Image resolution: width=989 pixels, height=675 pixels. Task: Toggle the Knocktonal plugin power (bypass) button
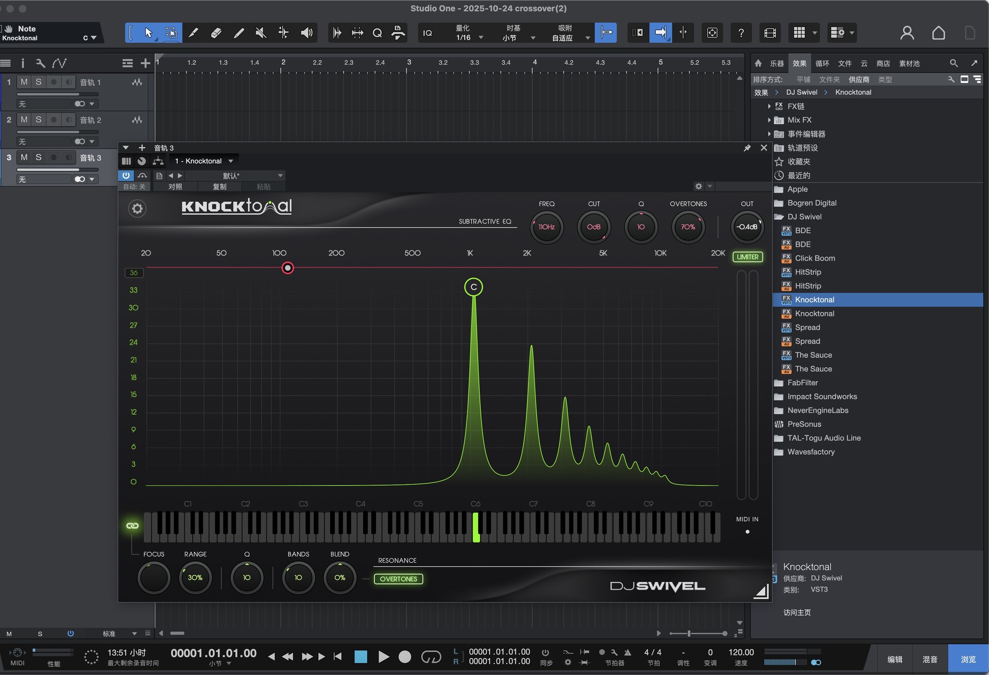tap(126, 176)
